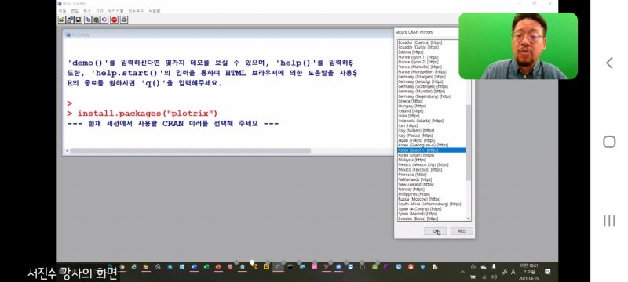Tap the phone back navigation chevron
The width and height of the screenshot is (628, 282).
609,63
